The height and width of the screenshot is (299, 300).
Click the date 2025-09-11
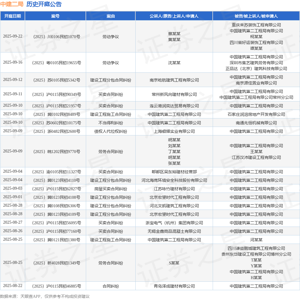13,94
